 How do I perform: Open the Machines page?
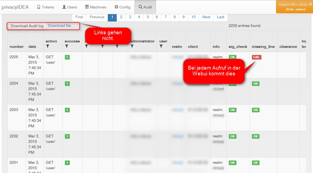(x=96, y=7)
